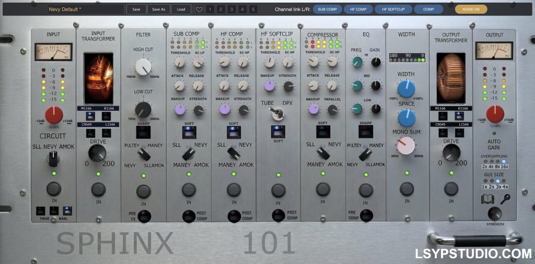Click the red Input GAIN knob
535x264 pixels.
click(54, 115)
